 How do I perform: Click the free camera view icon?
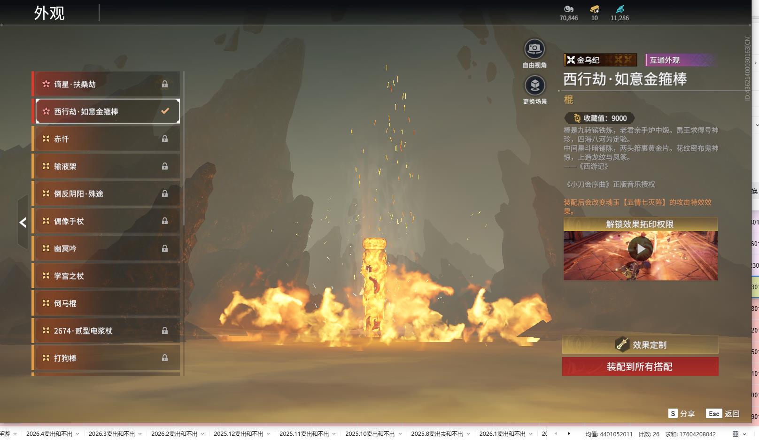click(534, 49)
